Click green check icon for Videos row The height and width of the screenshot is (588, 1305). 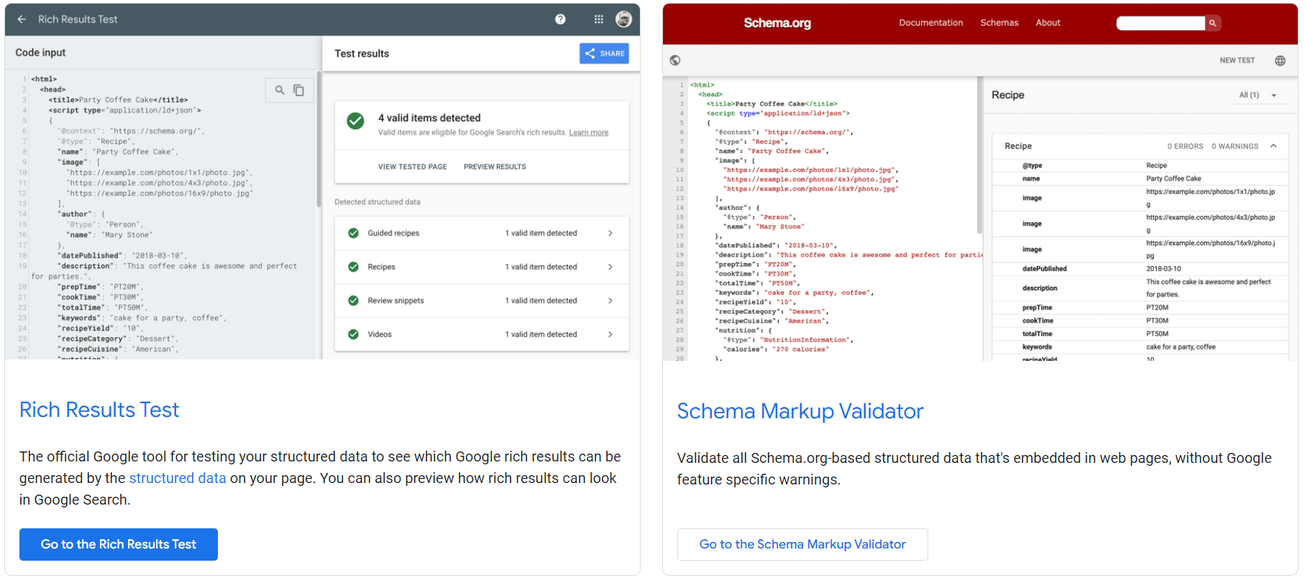coord(353,334)
